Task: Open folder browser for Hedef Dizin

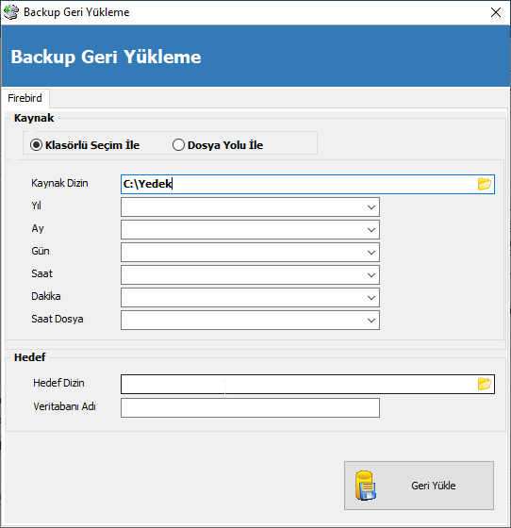Action: pyautogui.click(x=484, y=384)
